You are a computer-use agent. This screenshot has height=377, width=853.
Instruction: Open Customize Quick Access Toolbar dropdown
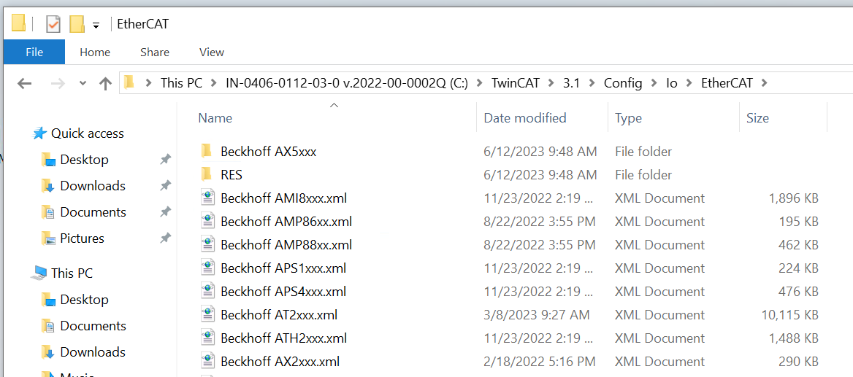pyautogui.click(x=96, y=25)
